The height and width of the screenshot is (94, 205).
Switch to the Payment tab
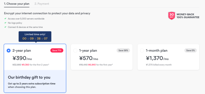click(x=42, y=4)
